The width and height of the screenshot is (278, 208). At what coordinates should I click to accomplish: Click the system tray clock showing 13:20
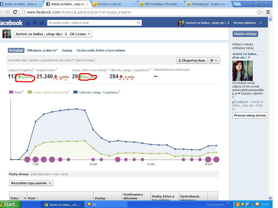[265, 204]
